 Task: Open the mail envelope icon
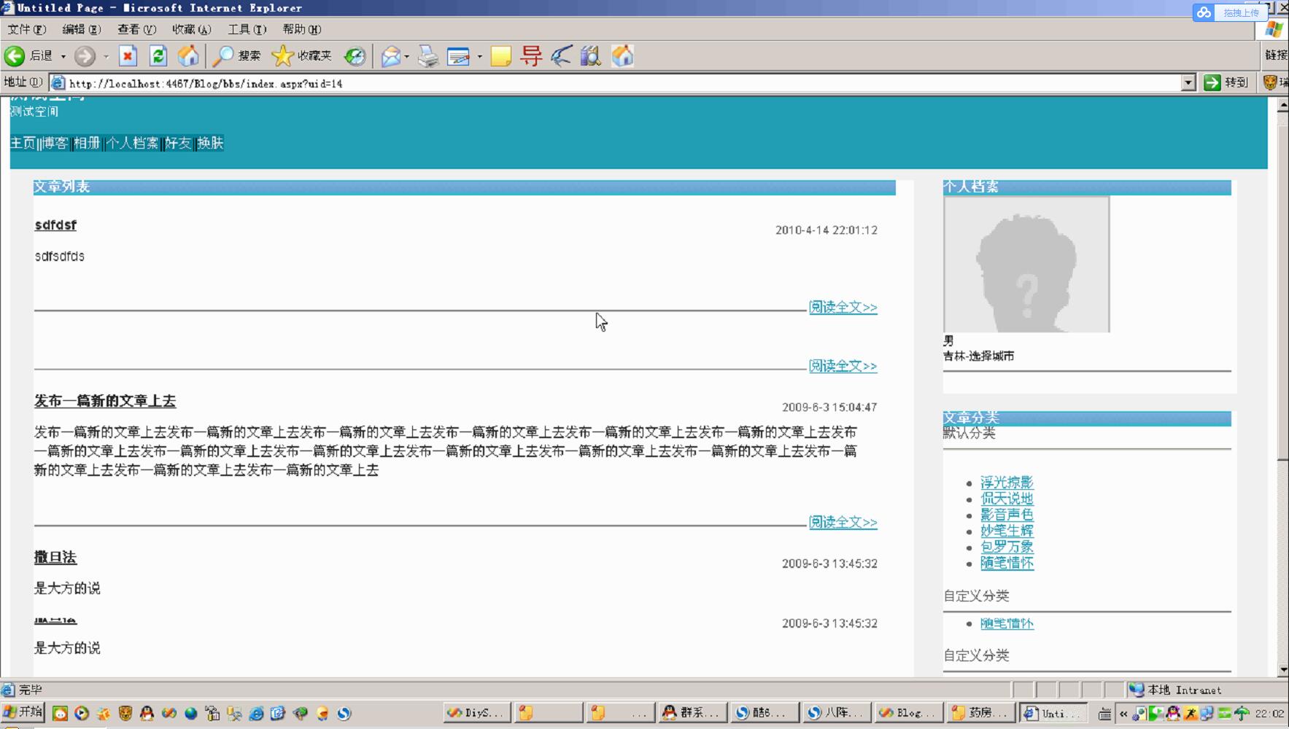pos(391,56)
